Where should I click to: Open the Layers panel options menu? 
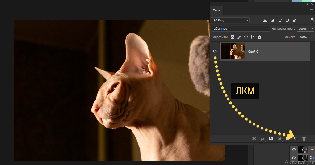point(311,11)
